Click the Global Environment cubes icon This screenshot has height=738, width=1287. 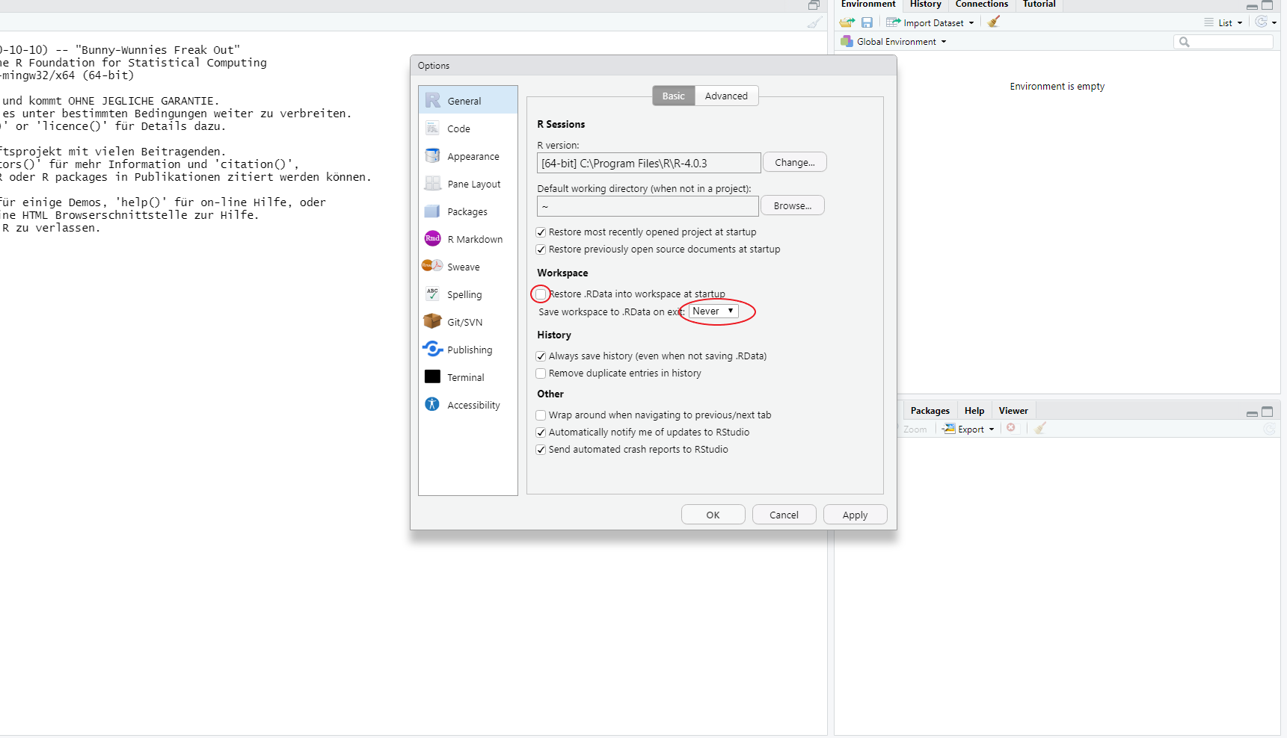847,41
